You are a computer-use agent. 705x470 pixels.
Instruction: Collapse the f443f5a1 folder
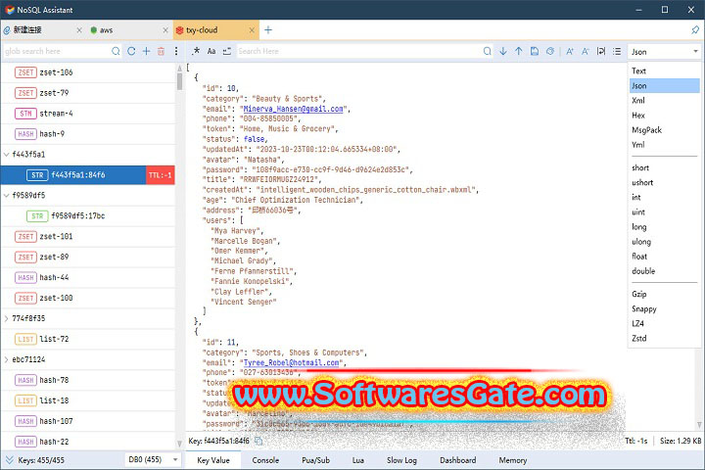[6, 155]
